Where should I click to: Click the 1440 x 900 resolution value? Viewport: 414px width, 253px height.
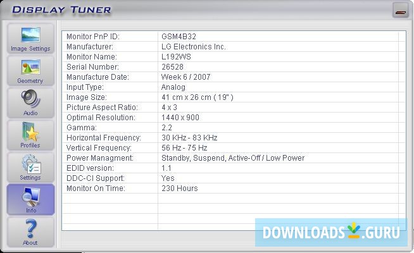(180, 118)
